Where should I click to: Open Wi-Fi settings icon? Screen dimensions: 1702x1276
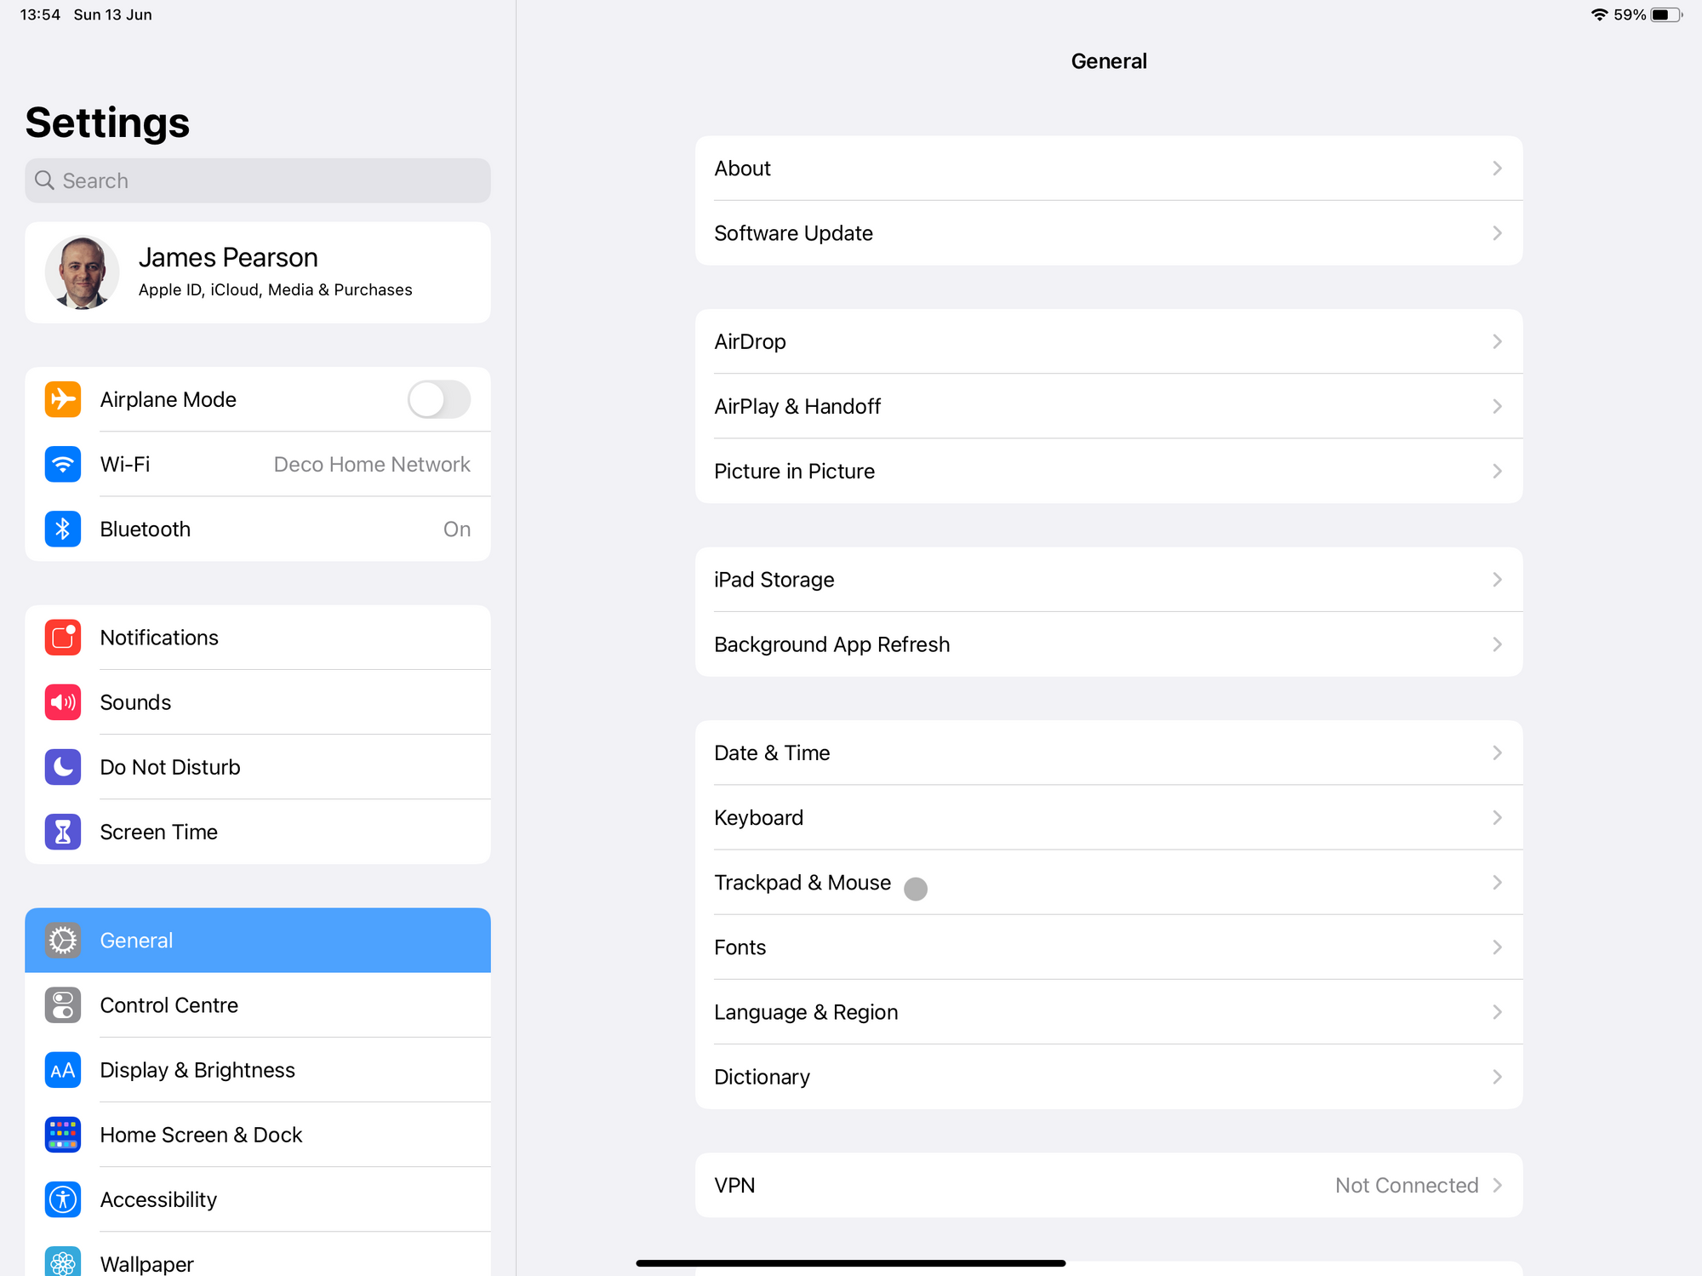61,464
